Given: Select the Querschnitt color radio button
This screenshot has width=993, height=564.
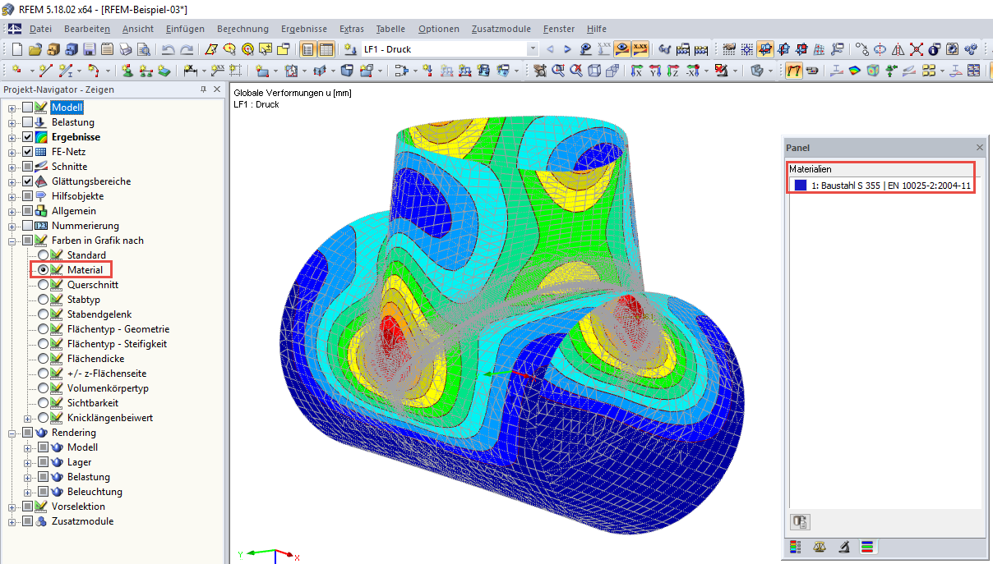Looking at the screenshot, I should pyautogui.click(x=44, y=285).
